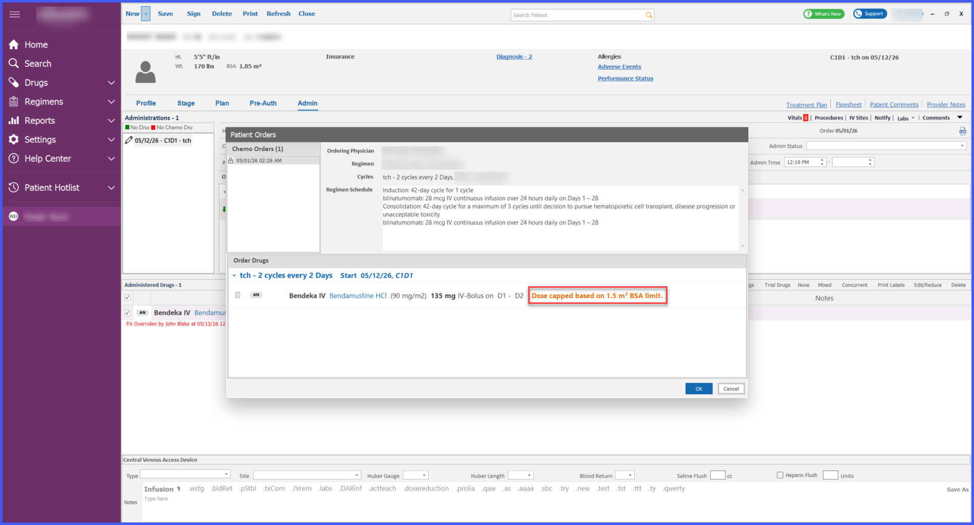Click the Home icon in sidebar

click(14, 44)
